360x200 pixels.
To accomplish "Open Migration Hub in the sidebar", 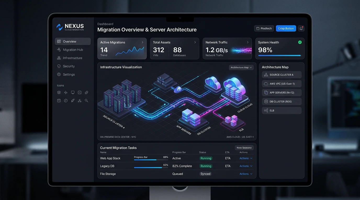I will pyautogui.click(x=73, y=50).
